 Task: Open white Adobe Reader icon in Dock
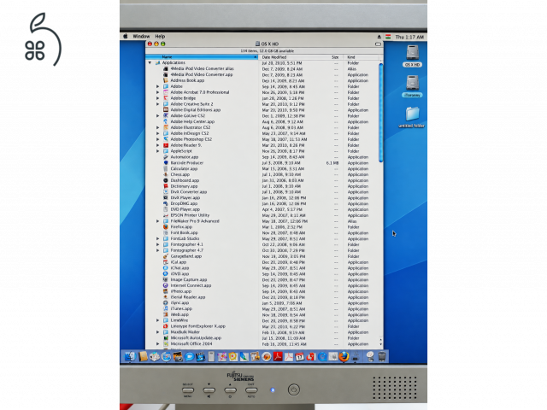point(289,357)
